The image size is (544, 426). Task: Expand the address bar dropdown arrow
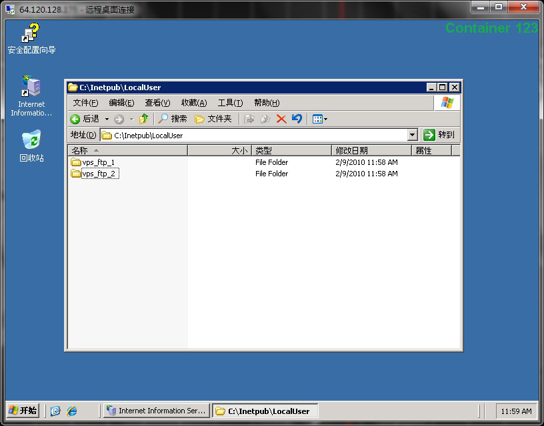click(412, 135)
